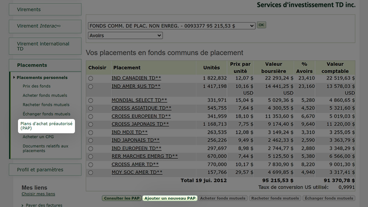Open Documents relatifs aux placements
This screenshot has height=207, width=368.
click(46, 148)
